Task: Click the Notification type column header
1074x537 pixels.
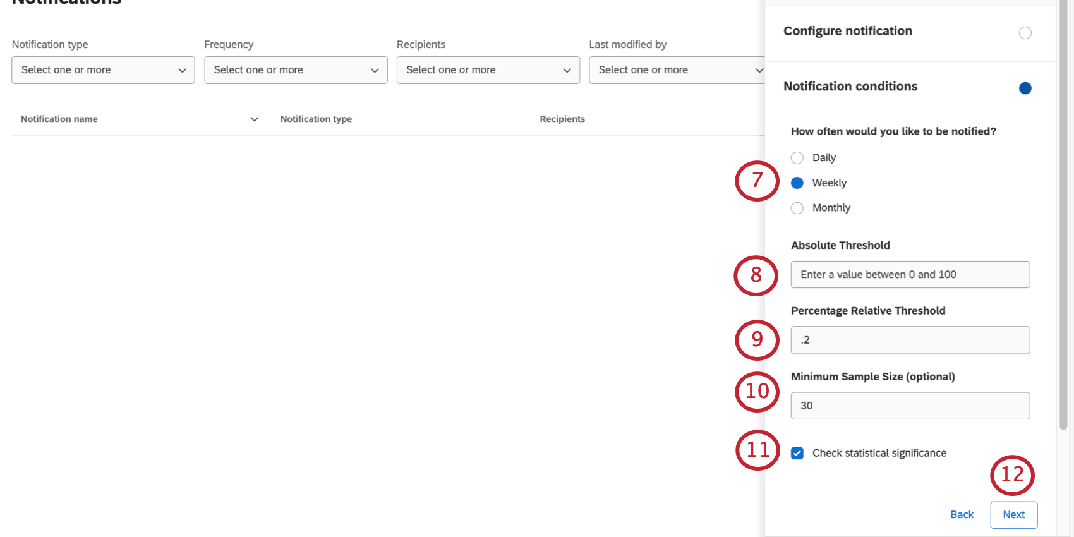Action: pos(316,119)
